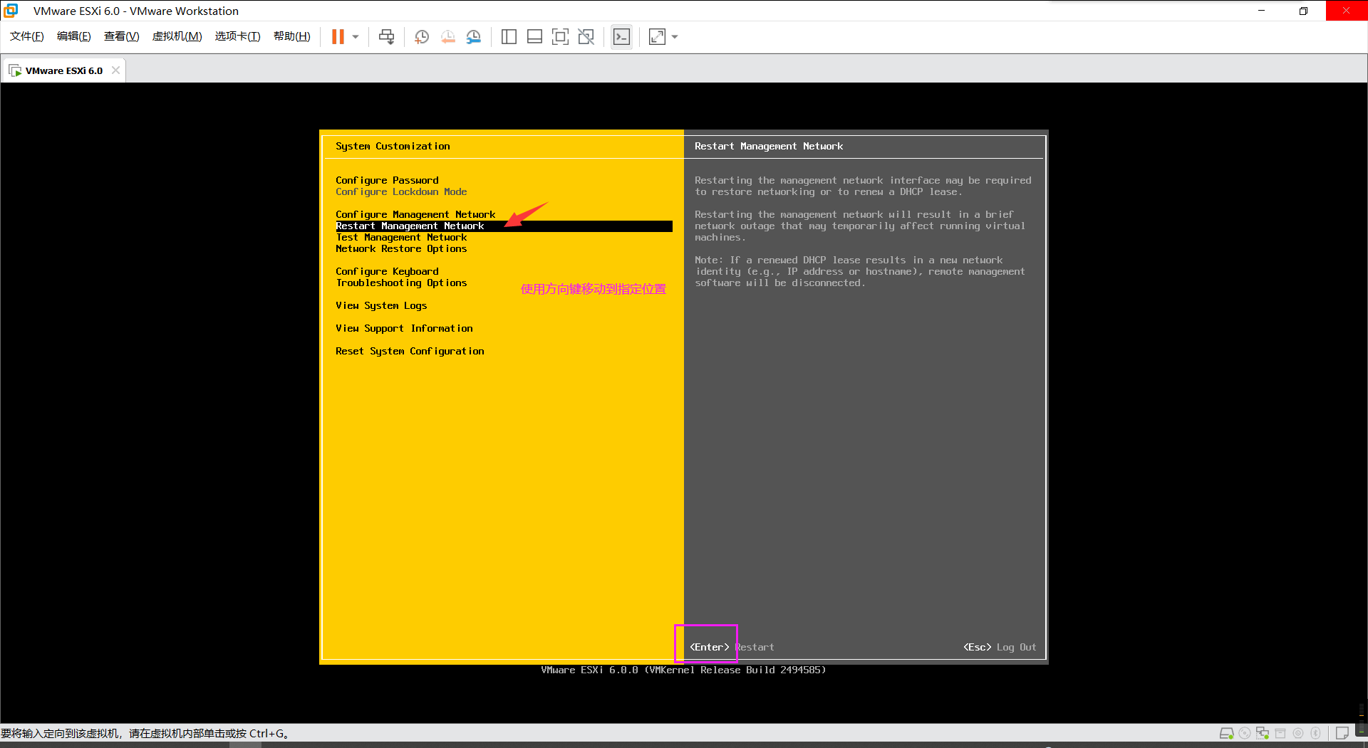Click the hard disk status icon
Viewport: 1368px width, 748px height.
(x=1226, y=733)
